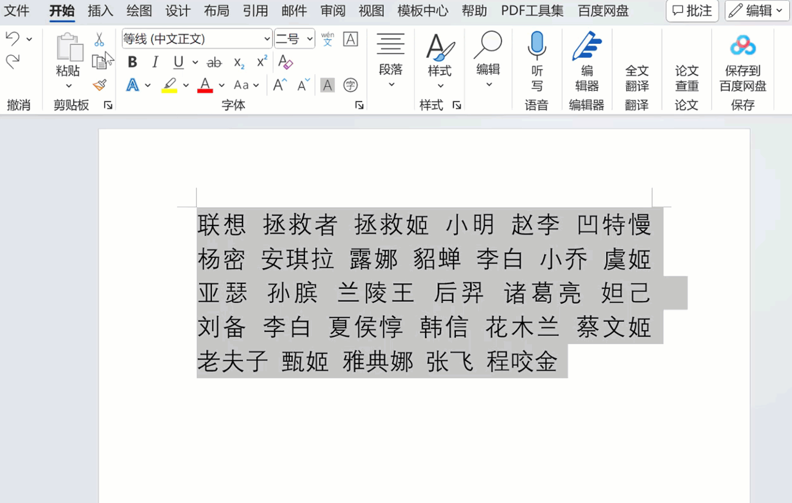This screenshot has width=792, height=503.
Task: Click the 批注 comment button
Action: 692,11
